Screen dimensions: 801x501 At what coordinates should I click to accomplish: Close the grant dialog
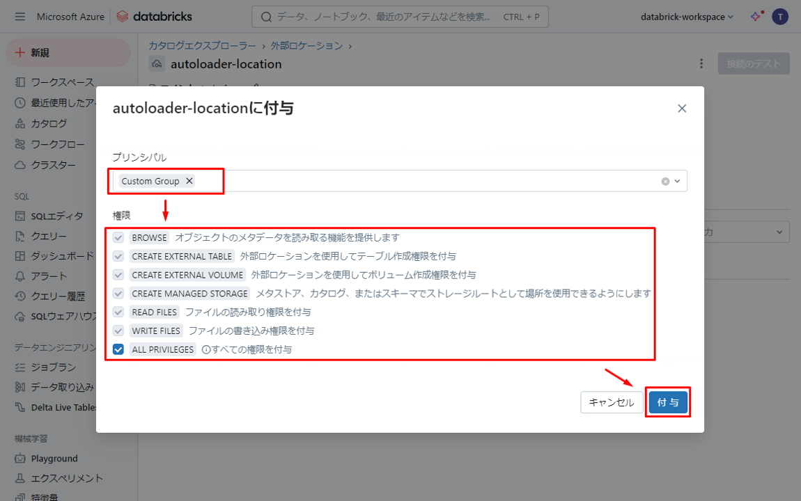pos(682,108)
